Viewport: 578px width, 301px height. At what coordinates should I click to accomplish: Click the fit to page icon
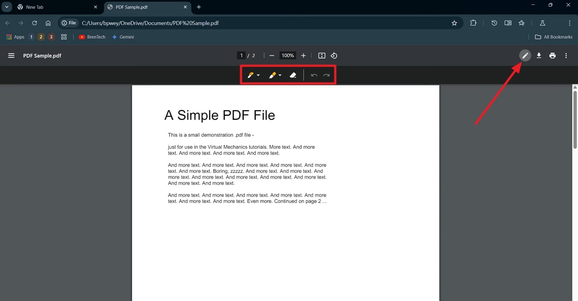click(x=322, y=55)
